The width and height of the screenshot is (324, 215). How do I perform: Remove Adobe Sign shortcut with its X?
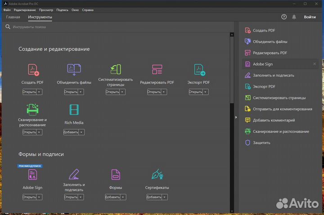coord(314,64)
